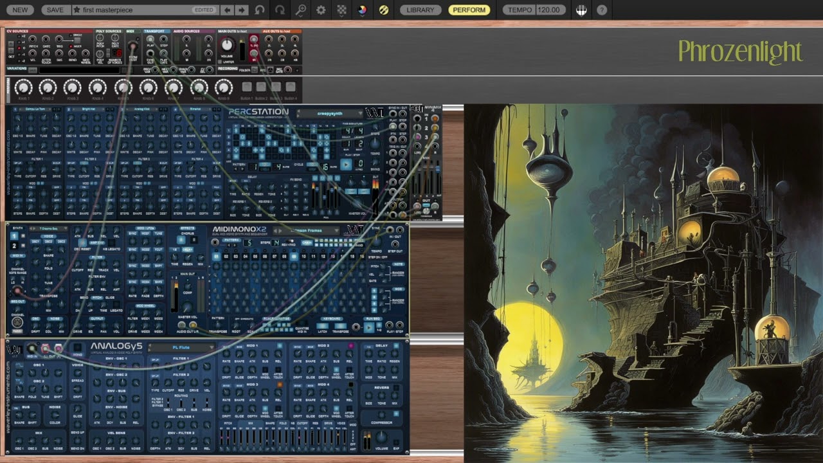The image size is (823, 463).
Task: Click the Transport Stop jack
Action: click(163, 40)
